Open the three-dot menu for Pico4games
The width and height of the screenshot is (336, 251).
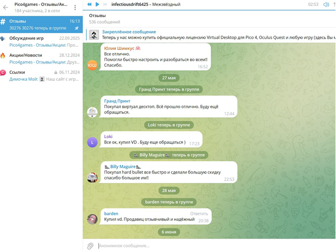[x=75, y=8]
